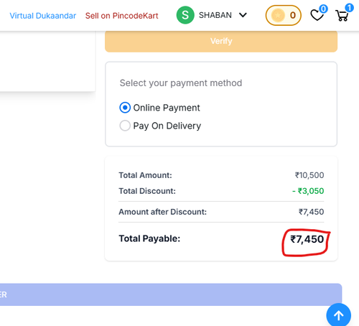Open the shopping cart icon
The width and height of the screenshot is (359, 326).
(342, 16)
